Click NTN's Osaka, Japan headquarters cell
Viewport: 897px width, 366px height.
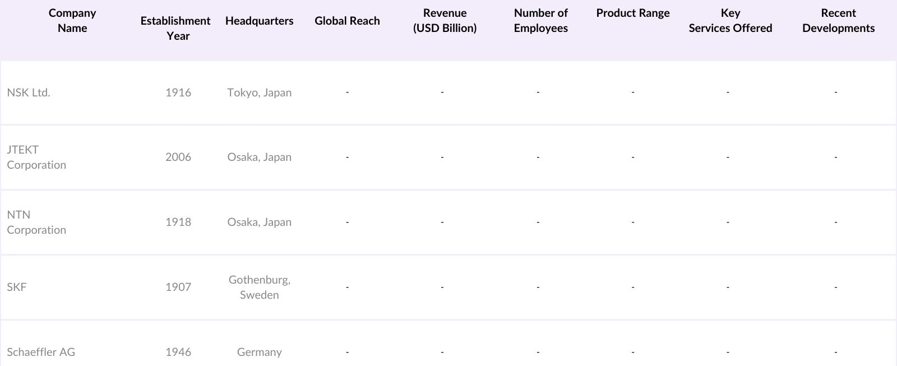pyautogui.click(x=260, y=222)
